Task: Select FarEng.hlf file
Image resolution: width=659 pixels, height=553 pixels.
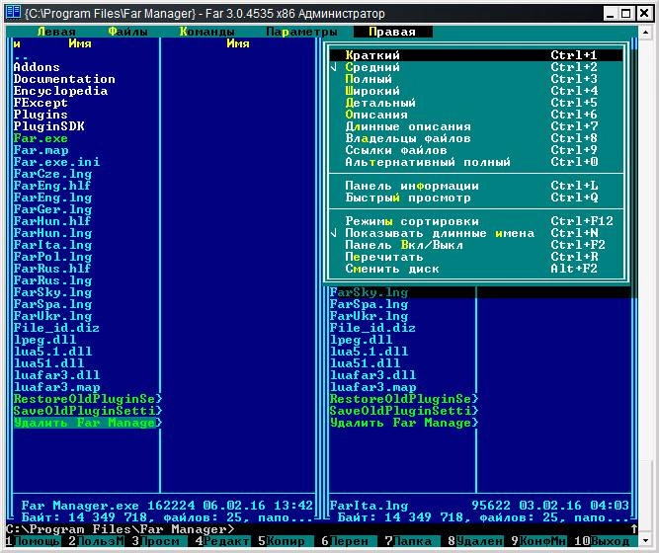Action: click(52, 186)
